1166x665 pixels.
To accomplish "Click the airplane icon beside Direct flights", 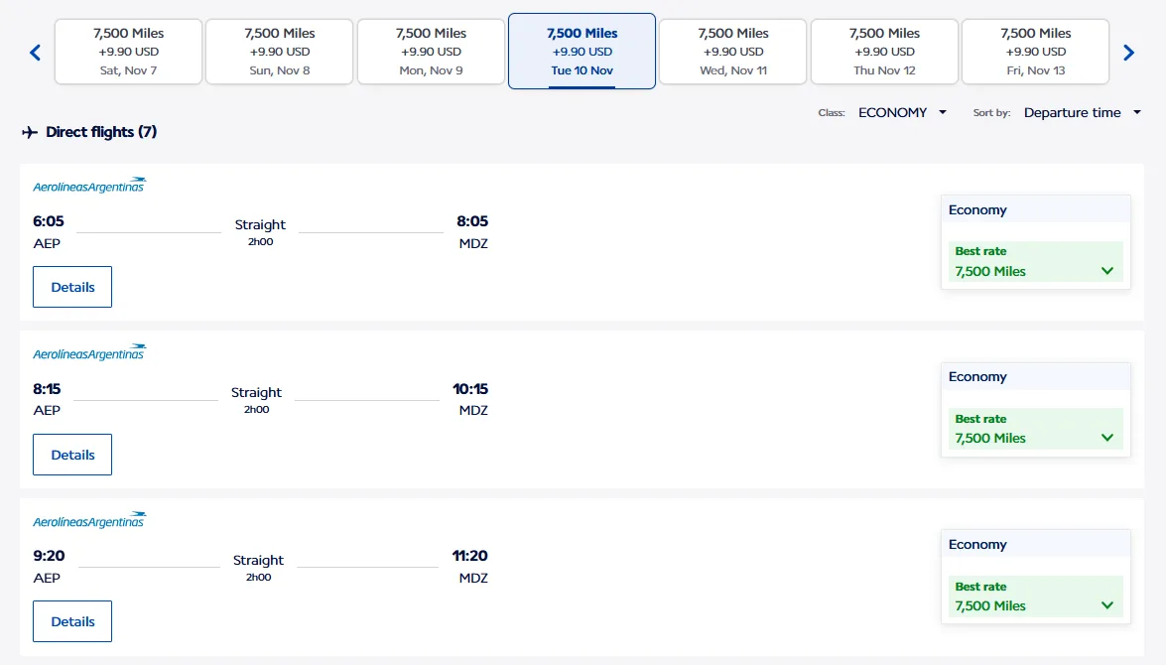I will (30, 132).
